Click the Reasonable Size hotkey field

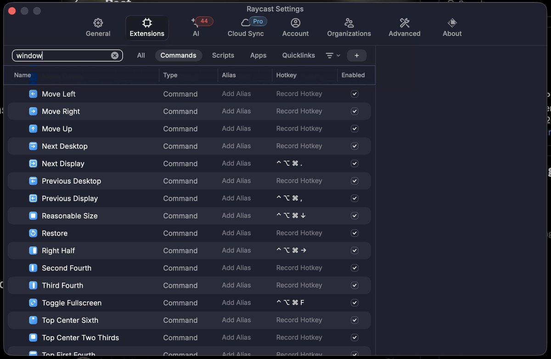(x=291, y=216)
